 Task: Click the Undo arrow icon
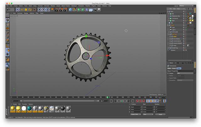(x=8, y=9)
